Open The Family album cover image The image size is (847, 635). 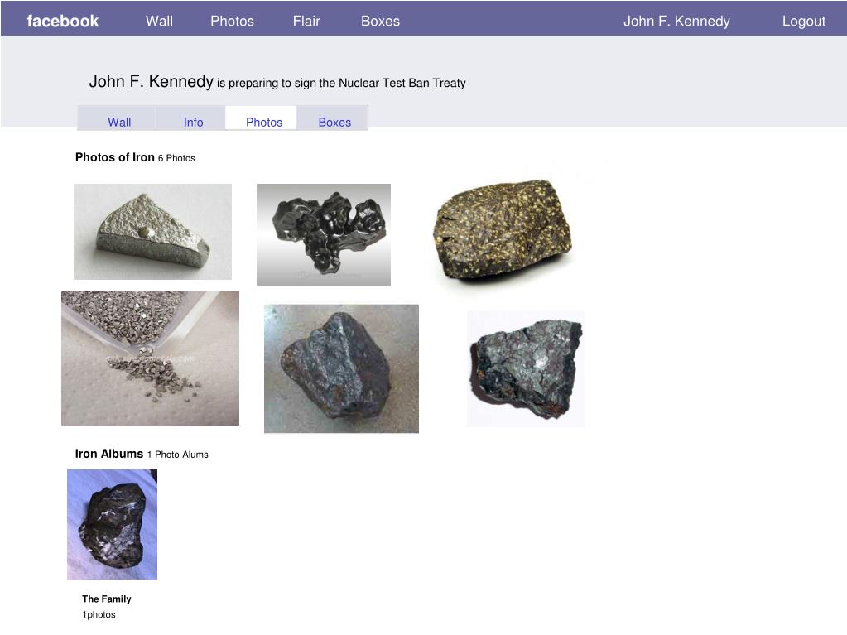pos(113,524)
